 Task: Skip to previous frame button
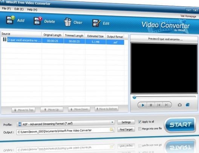tap(159, 105)
